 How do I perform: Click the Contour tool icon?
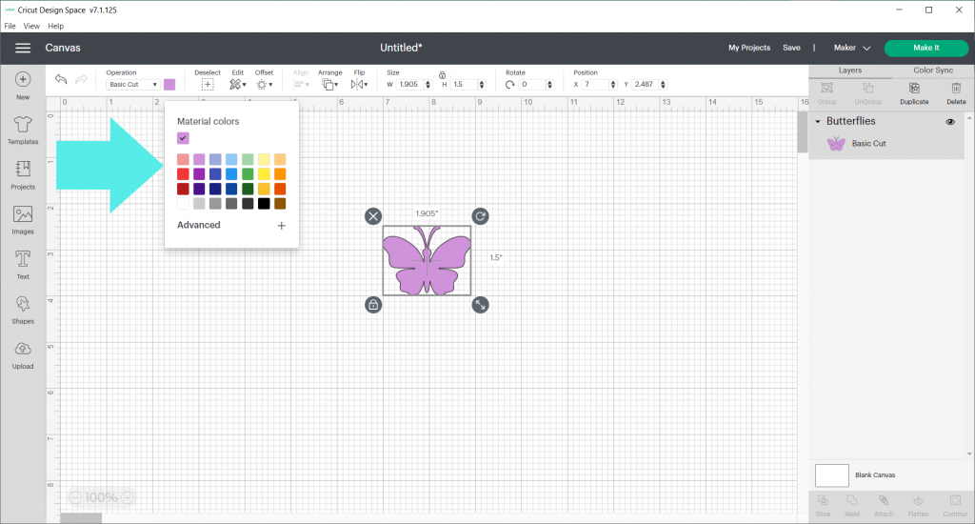tap(955, 500)
